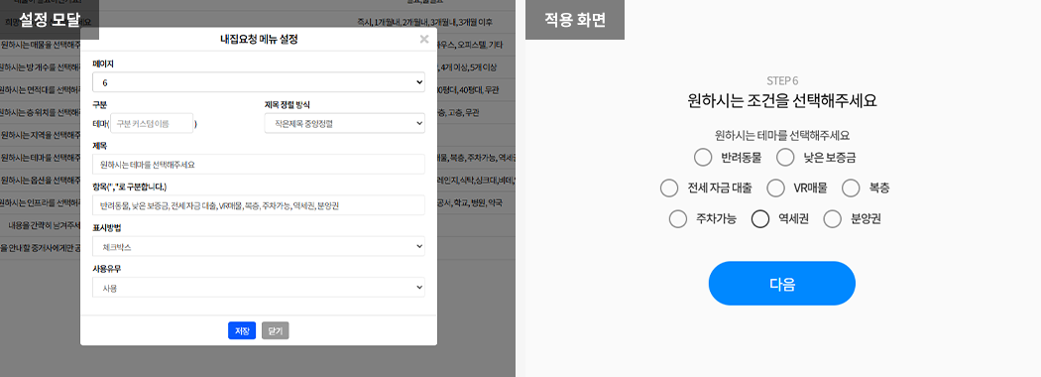Viewport: 1041px width, 377px height.
Task: Select the 낮은 보증금 option circle
Action: pyautogui.click(x=785, y=158)
